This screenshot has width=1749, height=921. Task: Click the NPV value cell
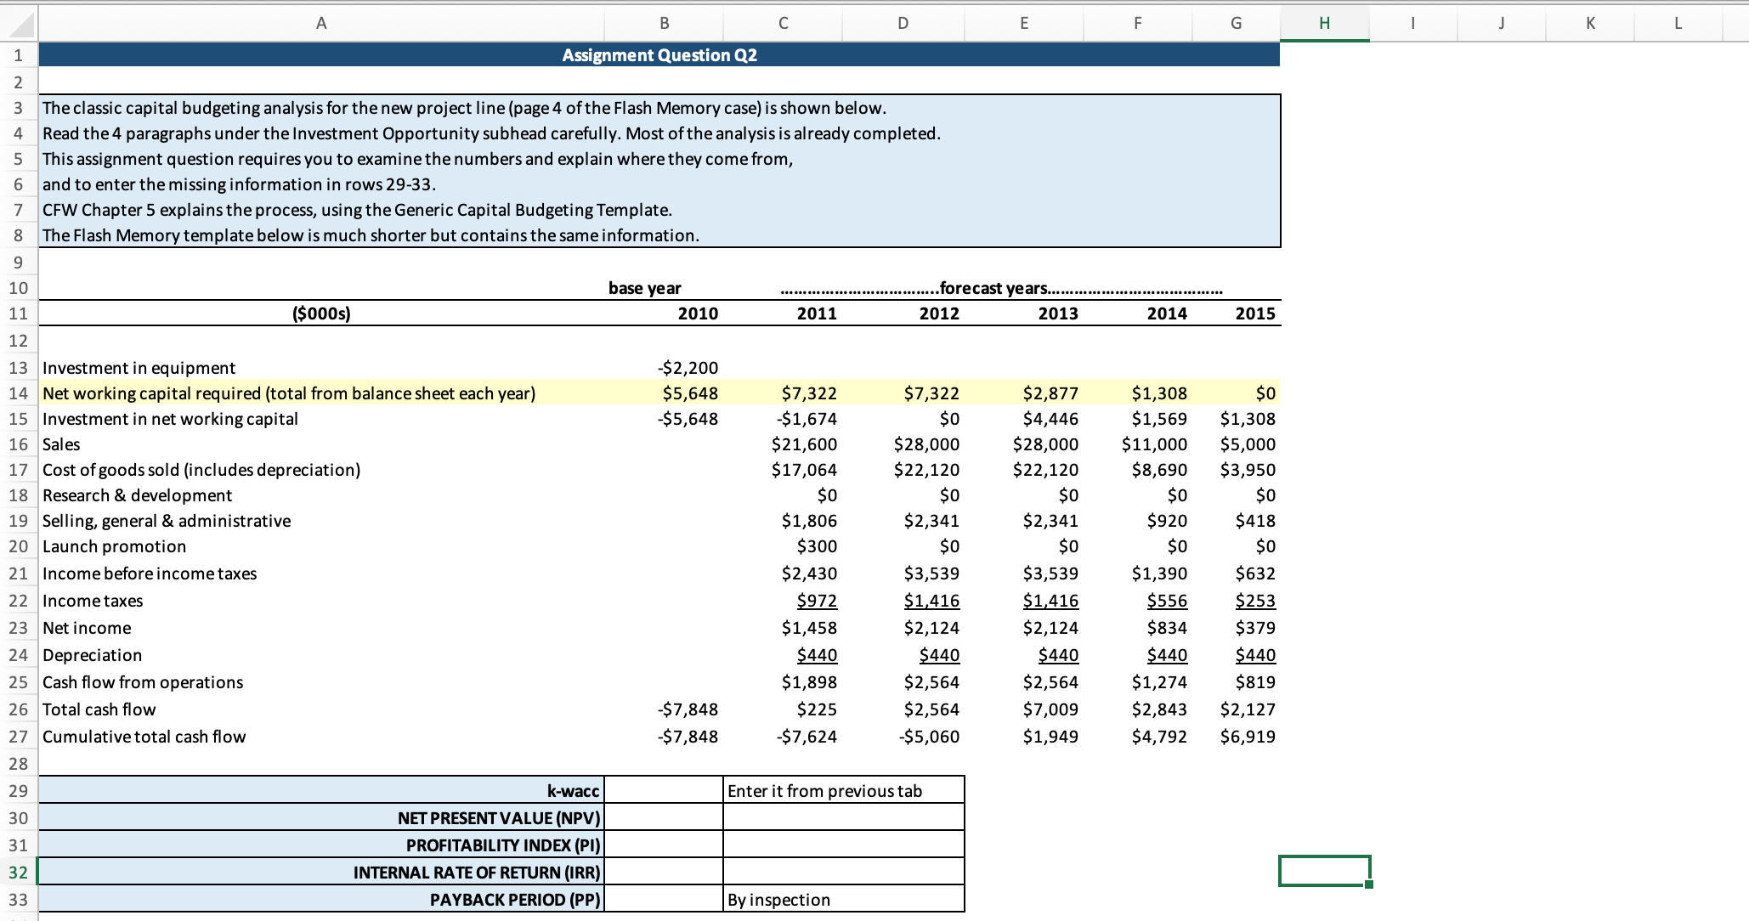(x=664, y=818)
